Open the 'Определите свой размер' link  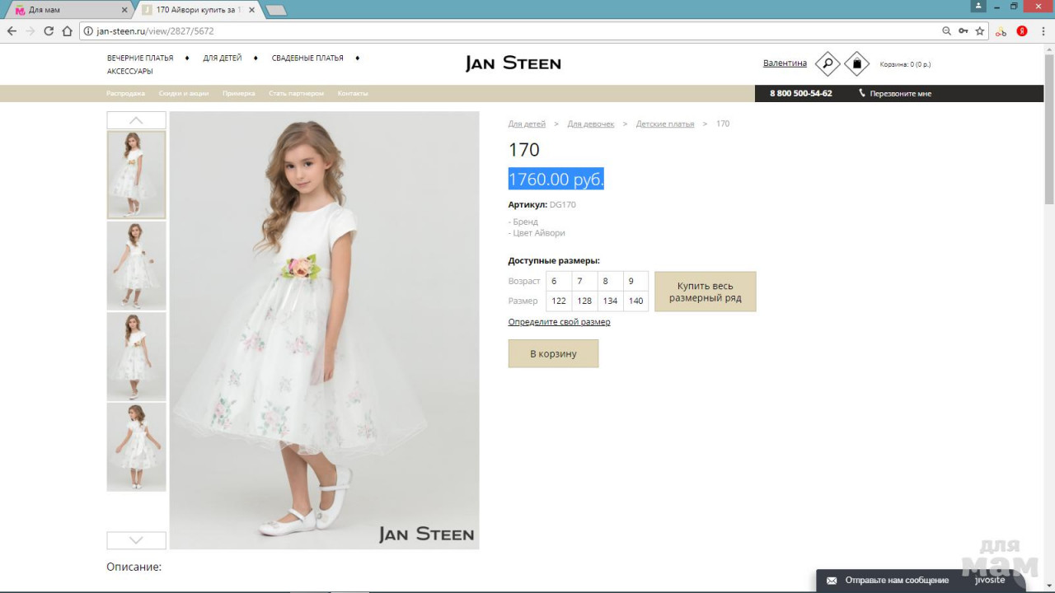click(x=559, y=322)
